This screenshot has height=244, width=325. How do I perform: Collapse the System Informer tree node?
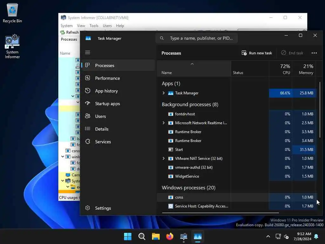coord(63,181)
